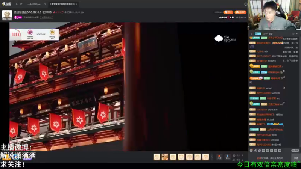301x169 pixels.
Task: Select the blue tab atop chat panel
Action: (258, 34)
